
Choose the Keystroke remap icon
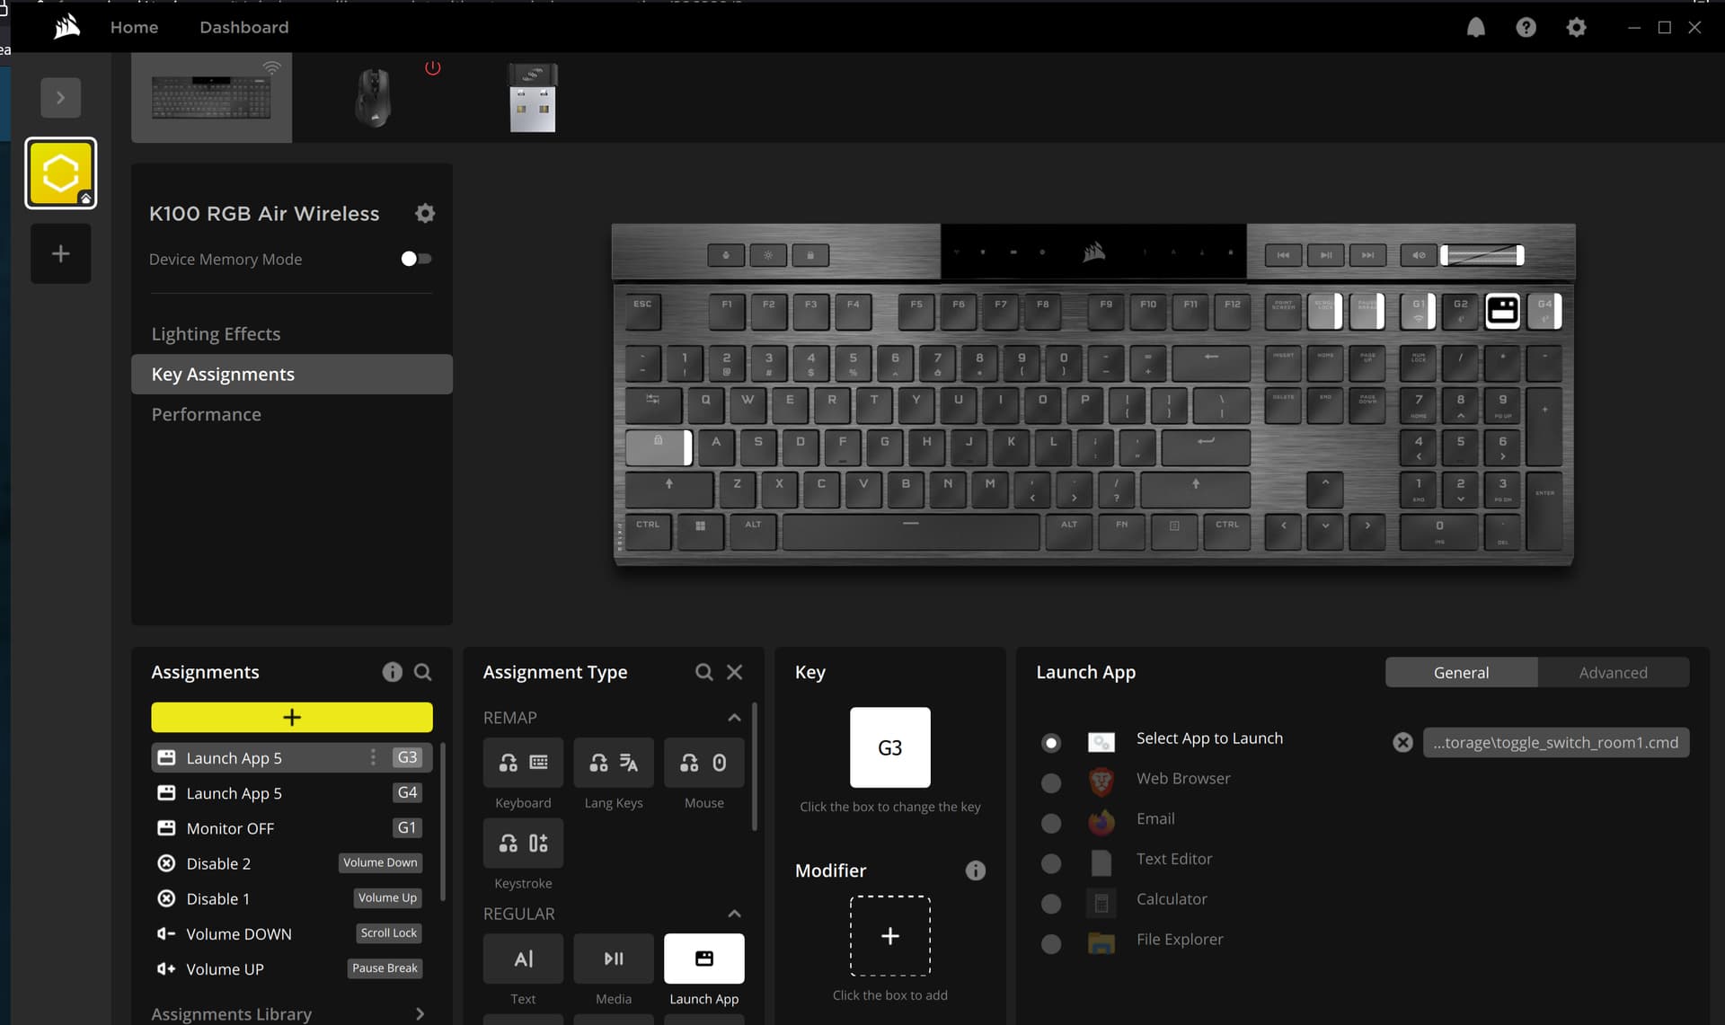point(523,843)
